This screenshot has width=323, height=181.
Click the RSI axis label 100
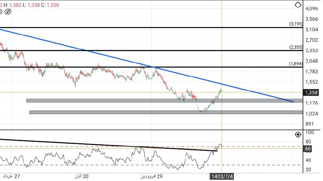(x=310, y=132)
